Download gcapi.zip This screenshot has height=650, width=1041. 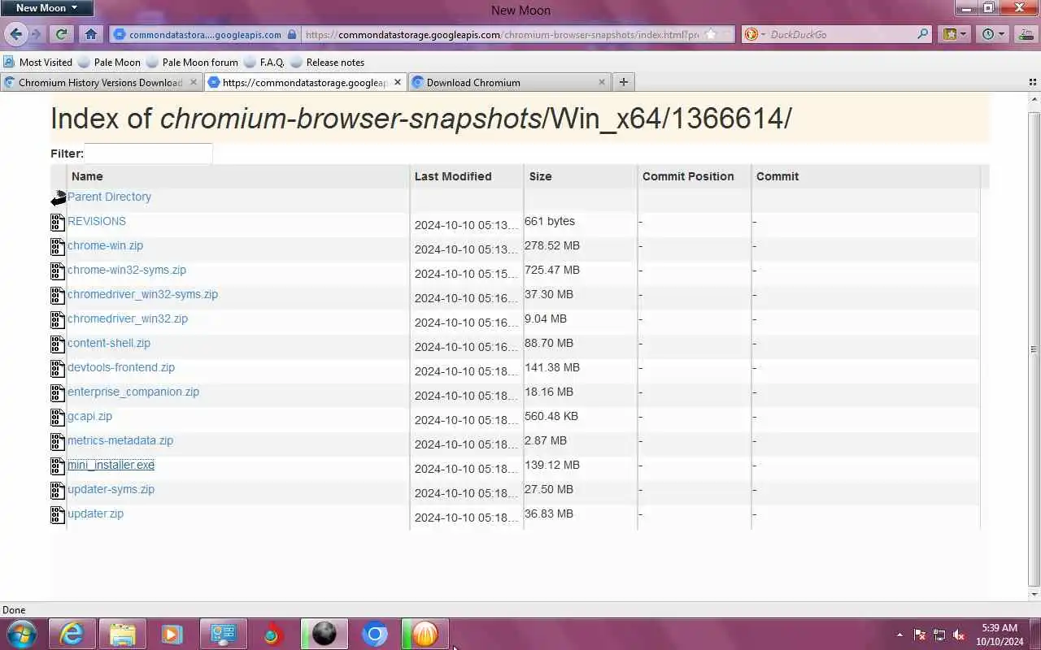[x=89, y=416]
